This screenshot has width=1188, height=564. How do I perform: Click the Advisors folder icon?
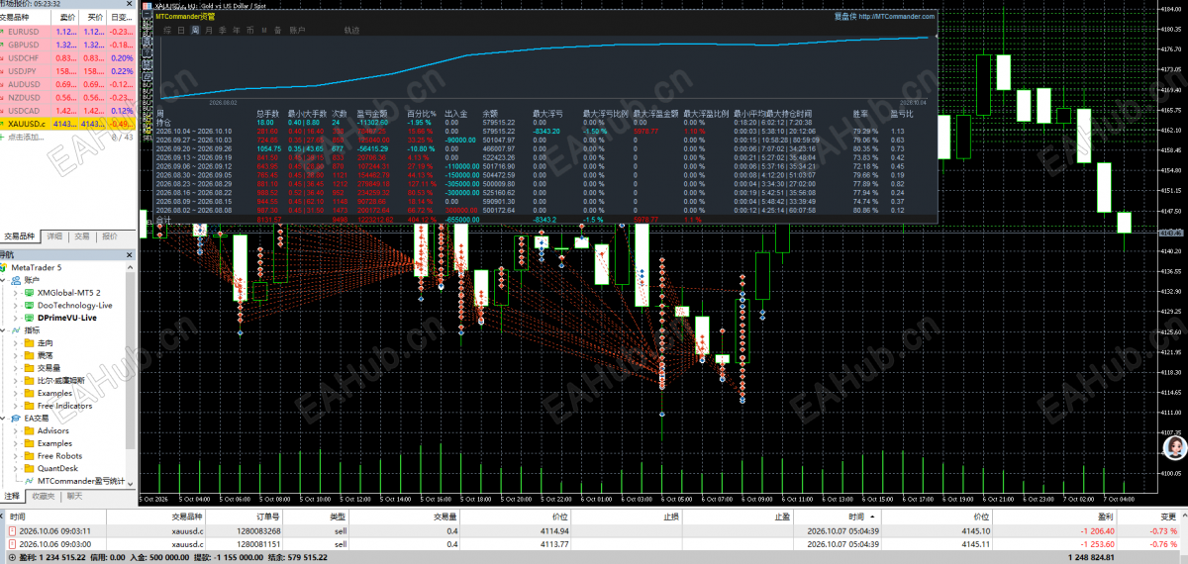click(30, 430)
